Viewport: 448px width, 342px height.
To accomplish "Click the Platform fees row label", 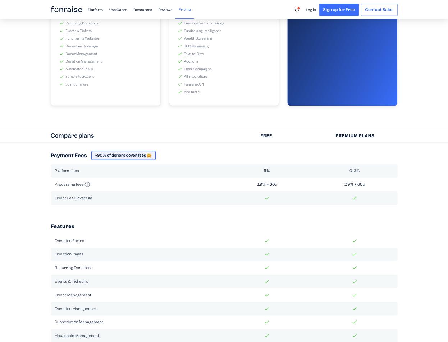I will [67, 171].
